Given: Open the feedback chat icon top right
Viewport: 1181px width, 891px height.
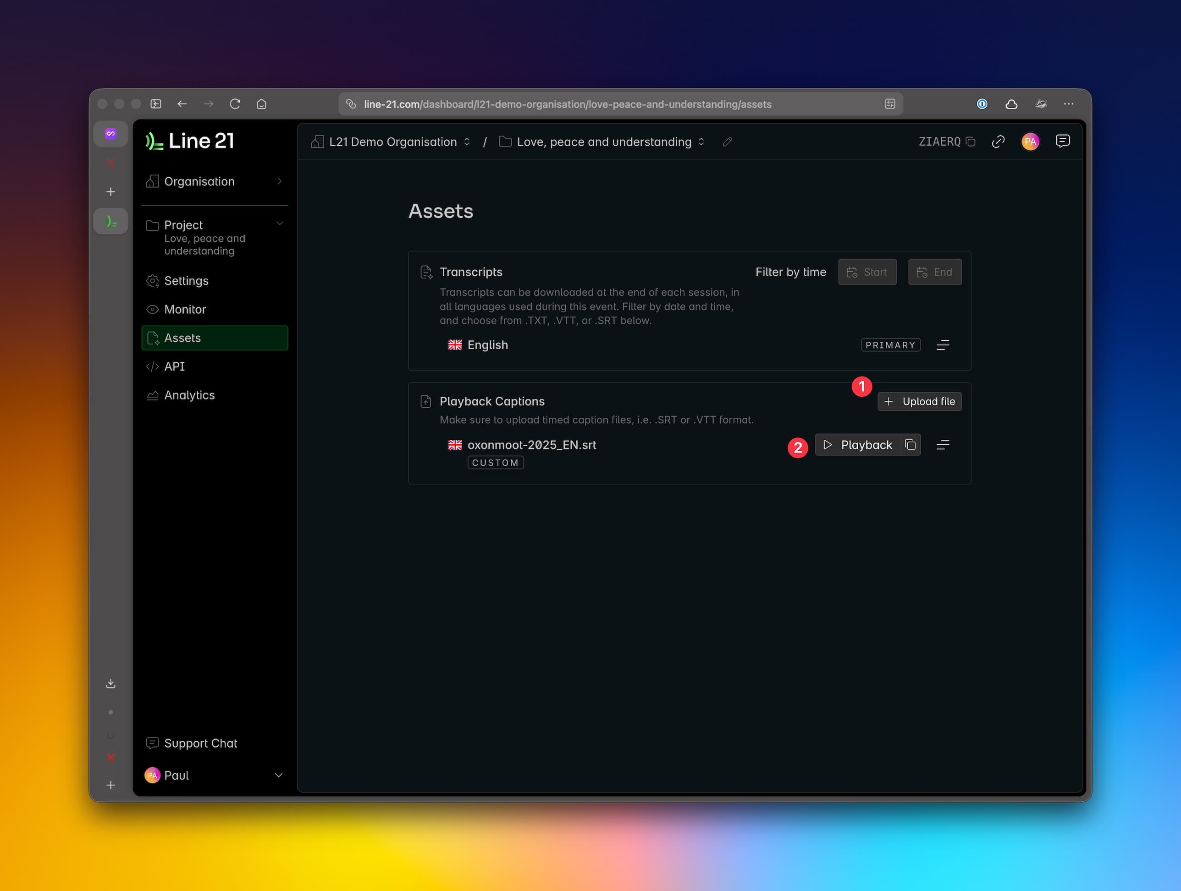Looking at the screenshot, I should (x=1062, y=141).
